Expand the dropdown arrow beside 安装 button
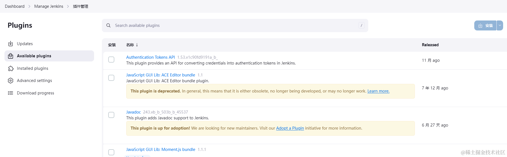Screen dimensions: 507x157 [500, 25]
